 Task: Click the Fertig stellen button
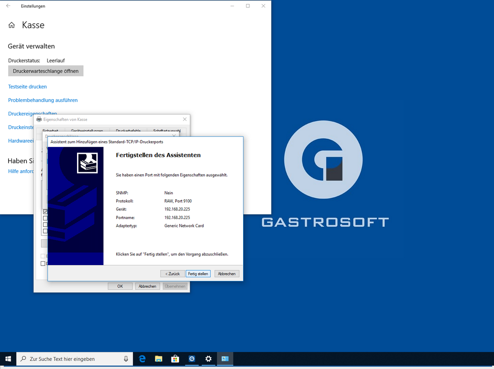[x=198, y=274]
